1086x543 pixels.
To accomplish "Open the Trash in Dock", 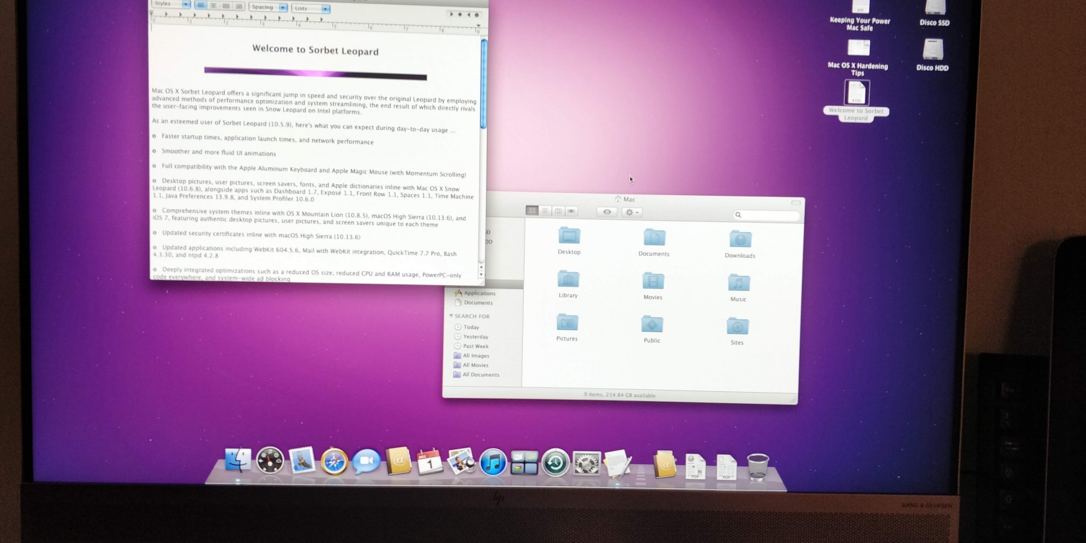I will [757, 467].
